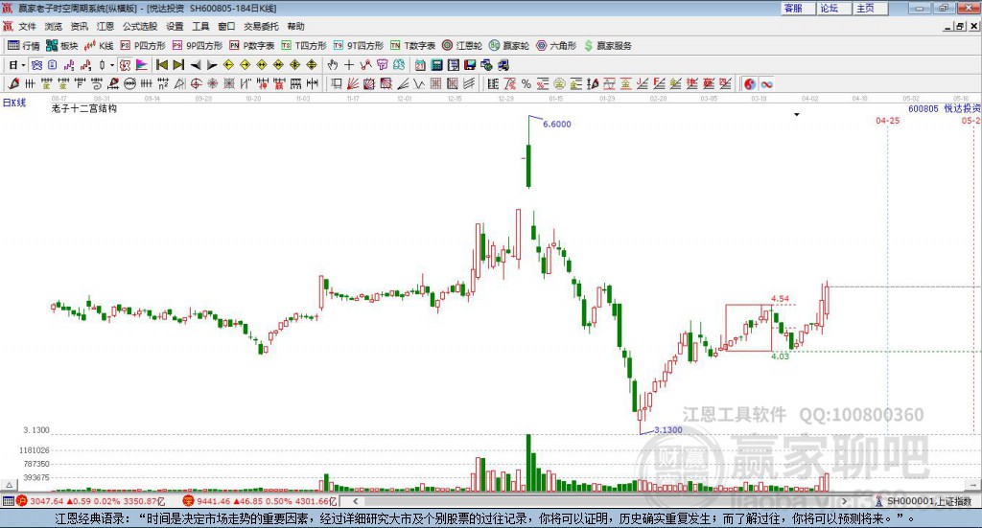The height and width of the screenshot is (528, 982).
Task: Open the calculator icon
Action: 436,65
